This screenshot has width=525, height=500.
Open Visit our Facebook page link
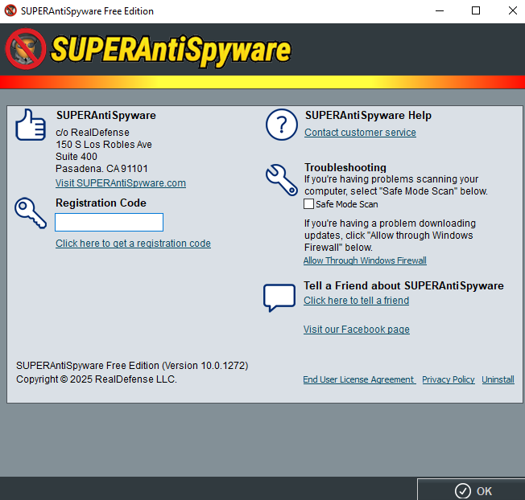(357, 330)
